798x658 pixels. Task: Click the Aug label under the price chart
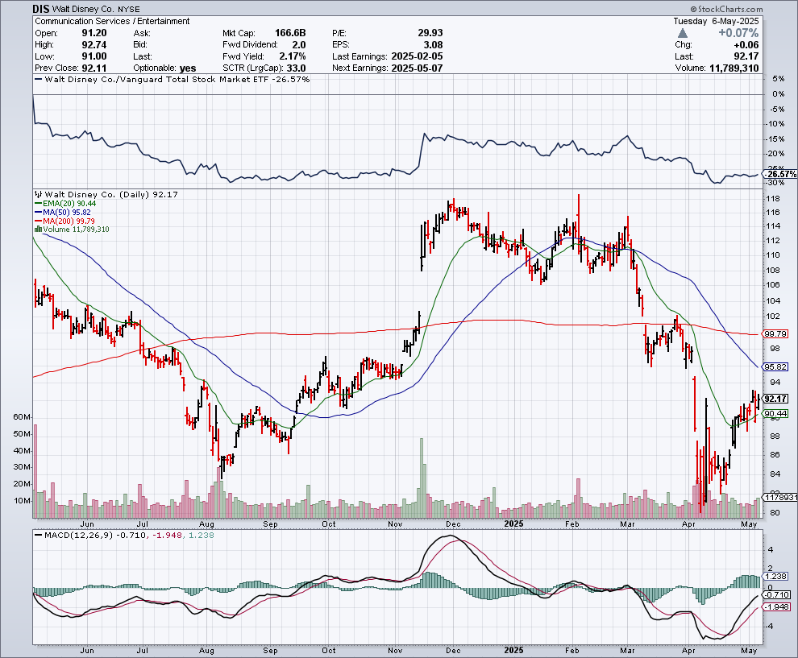pos(206,524)
